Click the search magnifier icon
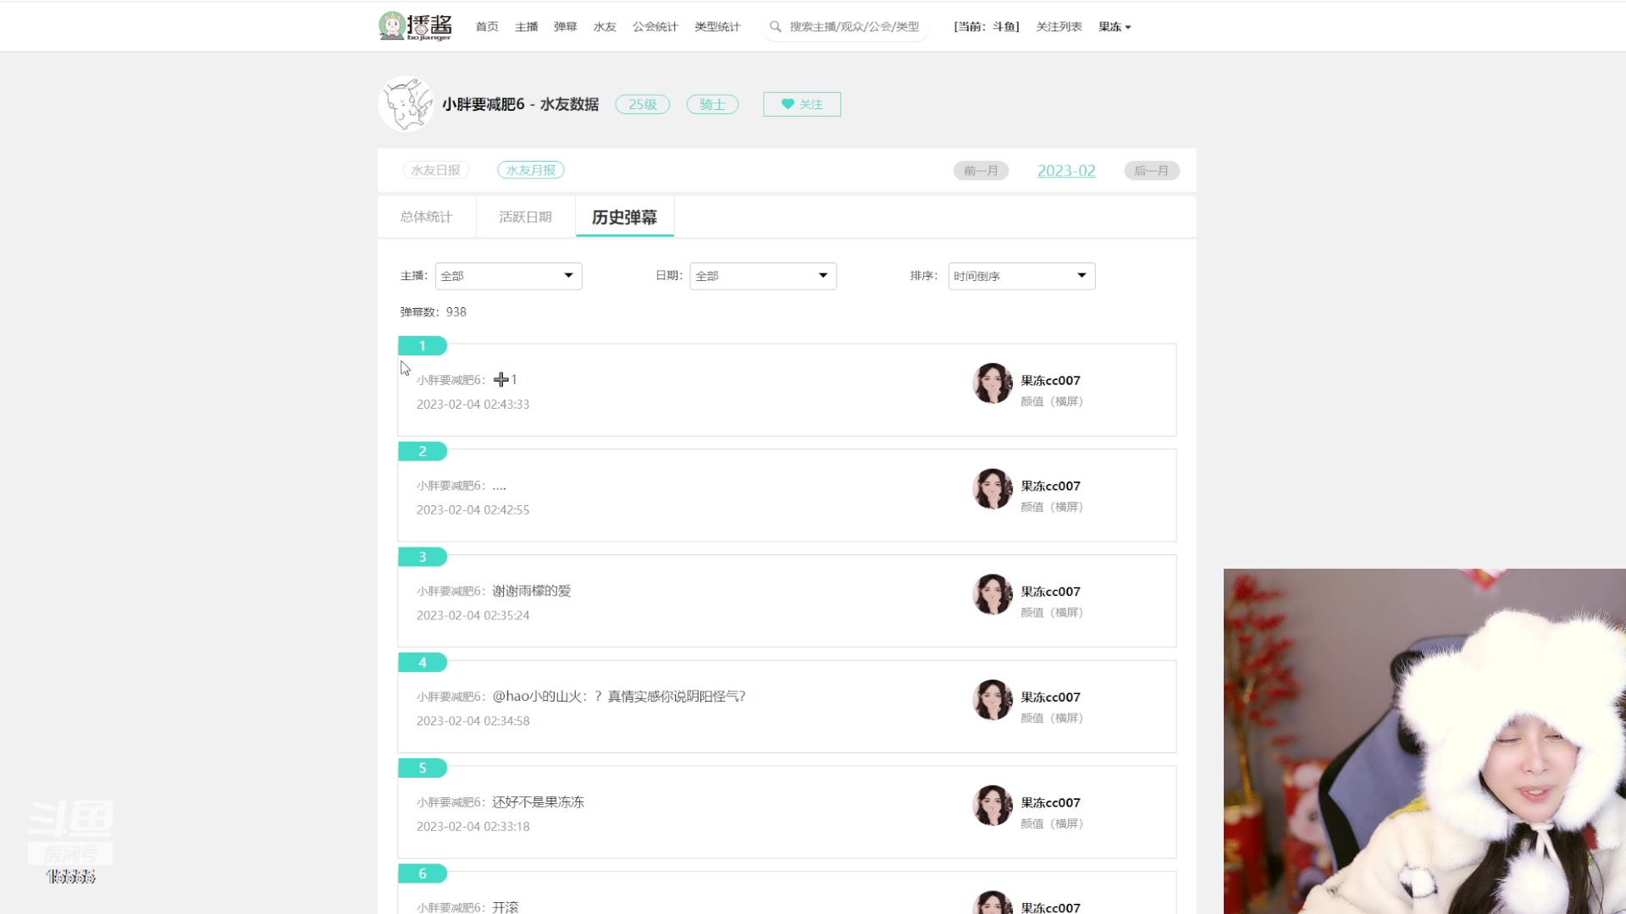The width and height of the screenshot is (1626, 914). (x=775, y=27)
